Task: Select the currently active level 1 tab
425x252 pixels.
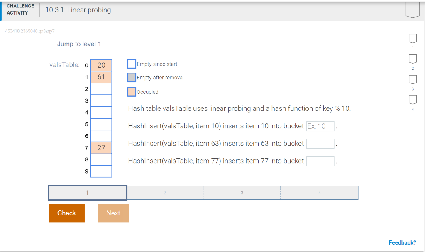Action: tap(87, 192)
